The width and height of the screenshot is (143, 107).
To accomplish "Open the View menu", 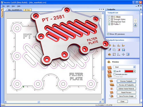I will [x=13, y=6].
